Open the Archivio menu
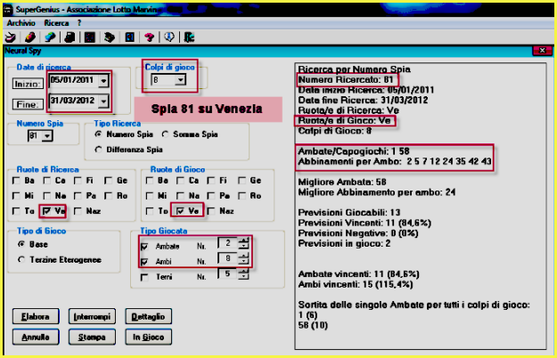The height and width of the screenshot is (358, 557). [x=21, y=23]
